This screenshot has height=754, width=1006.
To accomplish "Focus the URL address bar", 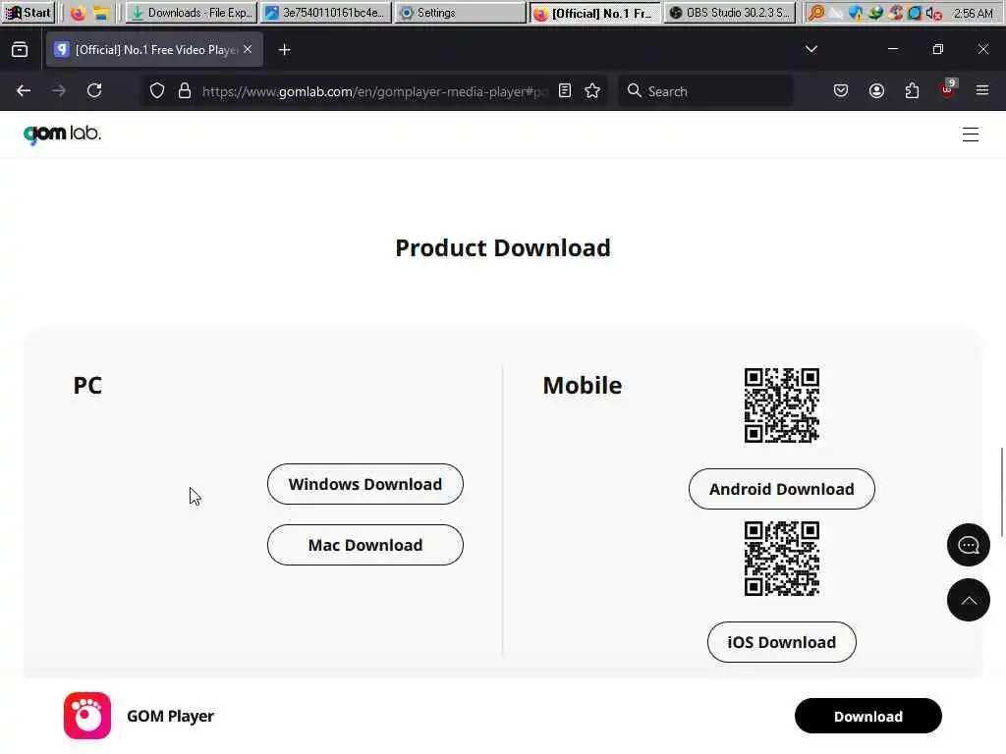I will (x=375, y=91).
